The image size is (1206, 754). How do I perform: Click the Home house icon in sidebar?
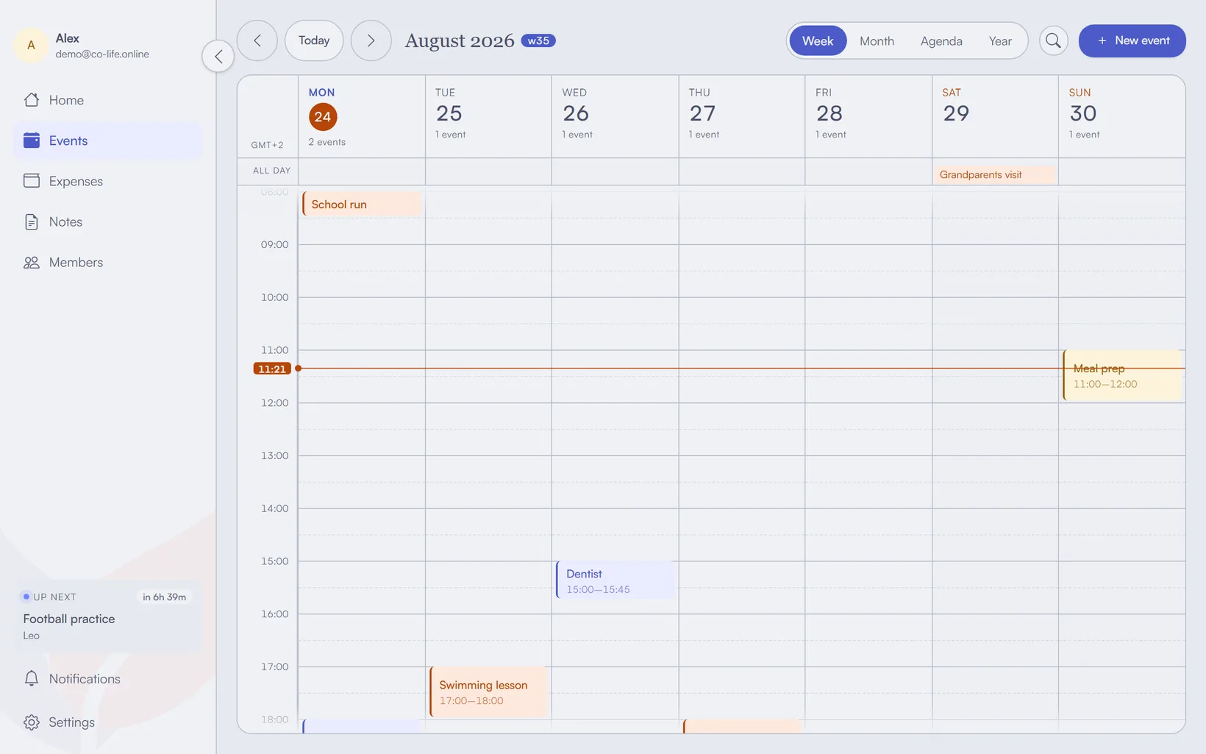tap(31, 100)
